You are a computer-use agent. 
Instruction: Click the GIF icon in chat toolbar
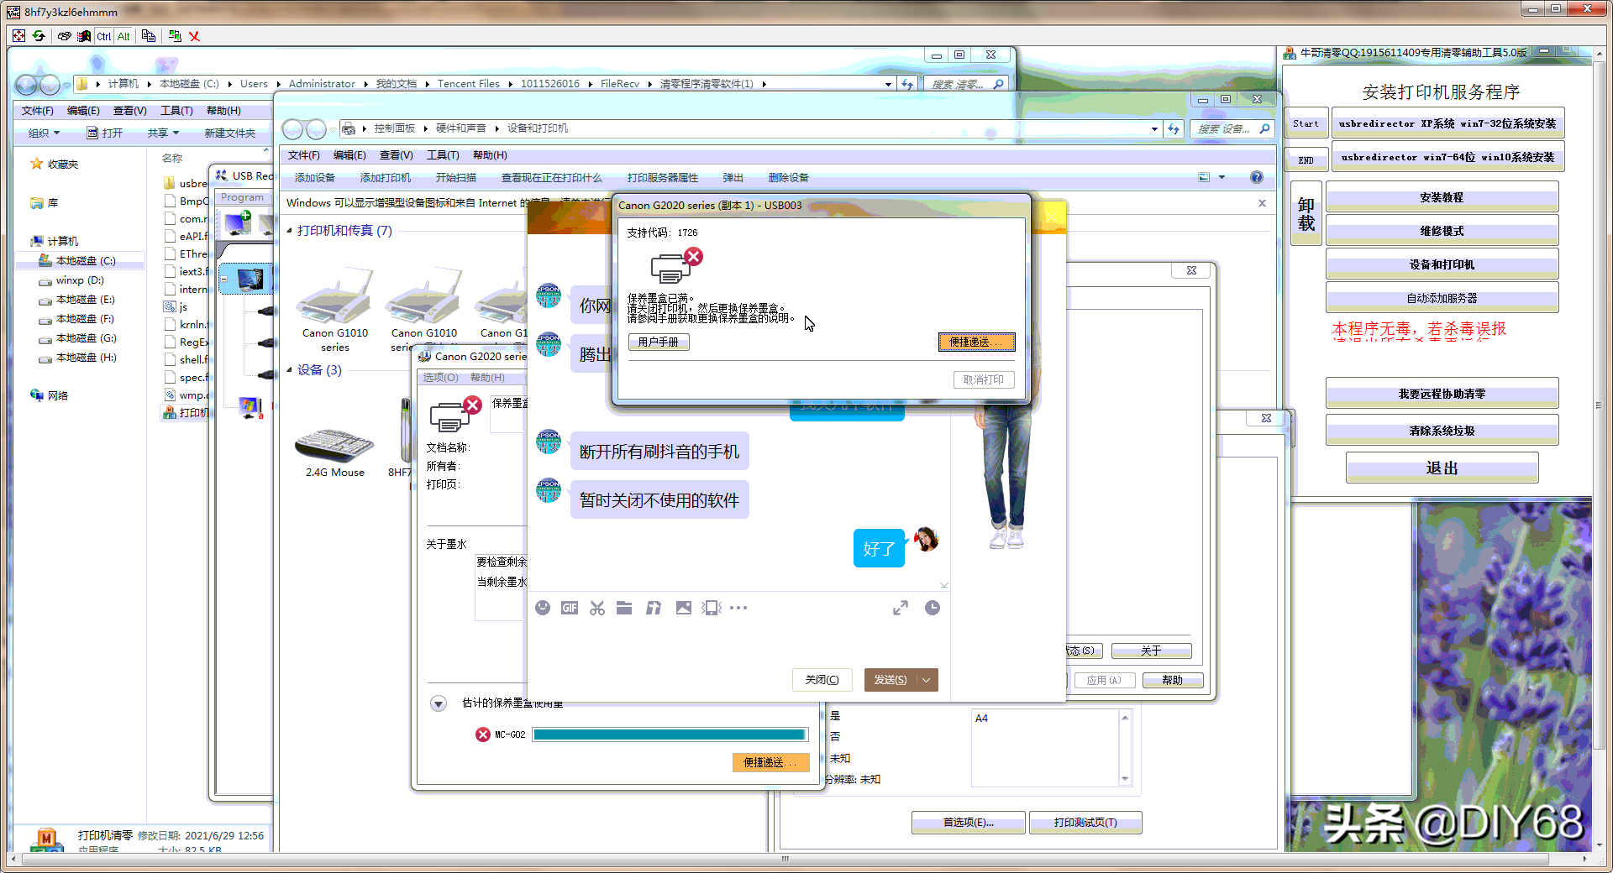[x=570, y=608]
